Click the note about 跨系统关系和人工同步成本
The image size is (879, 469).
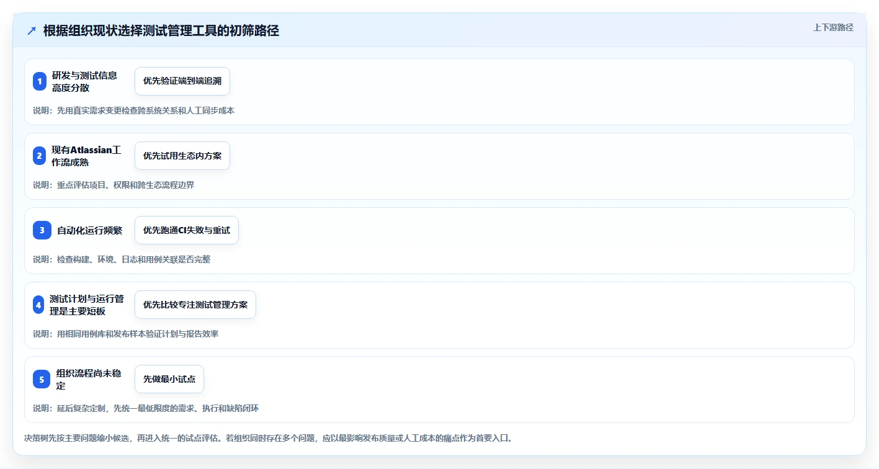click(x=133, y=110)
